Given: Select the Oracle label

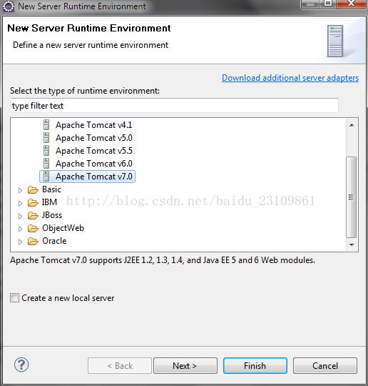Looking at the screenshot, I should point(54,241).
